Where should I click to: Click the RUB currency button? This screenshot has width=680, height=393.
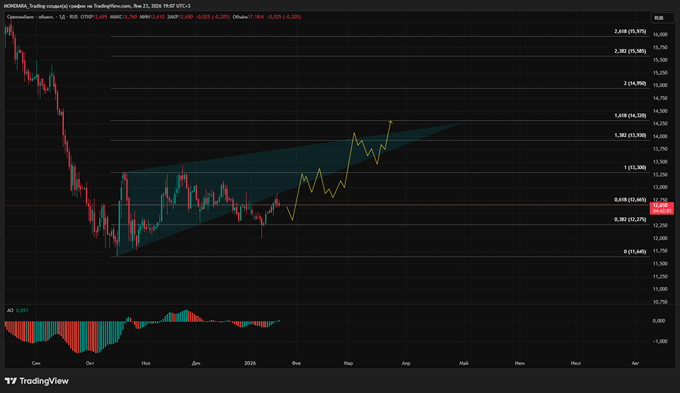[x=662, y=18]
